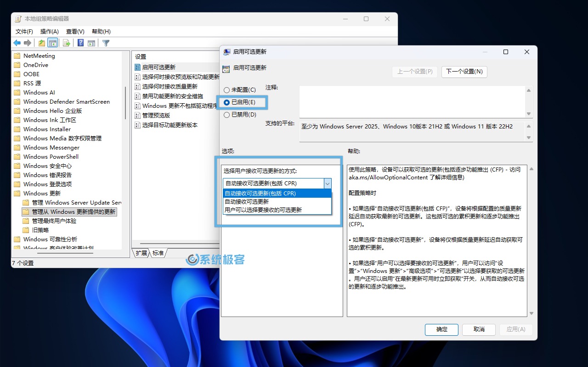Viewport: 588px width, 367px height.
Task: Select the 已启用(E) radio button
Action: [226, 102]
